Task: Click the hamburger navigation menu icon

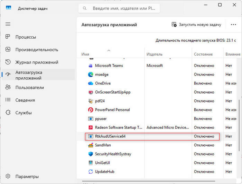Action: point(8,24)
